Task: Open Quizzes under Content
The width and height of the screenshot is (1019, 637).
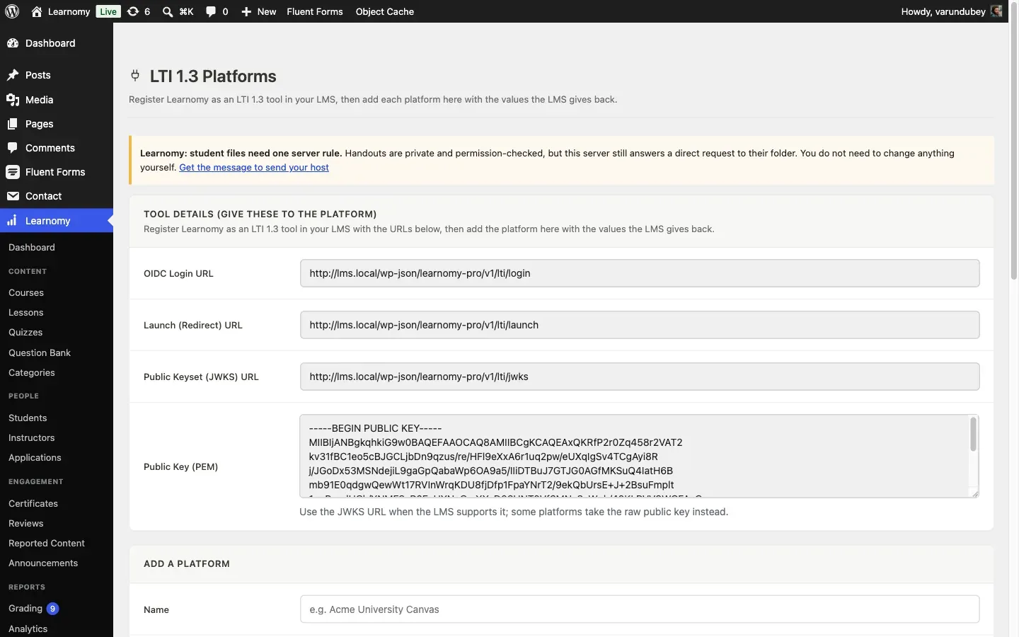Action: pyautogui.click(x=25, y=332)
